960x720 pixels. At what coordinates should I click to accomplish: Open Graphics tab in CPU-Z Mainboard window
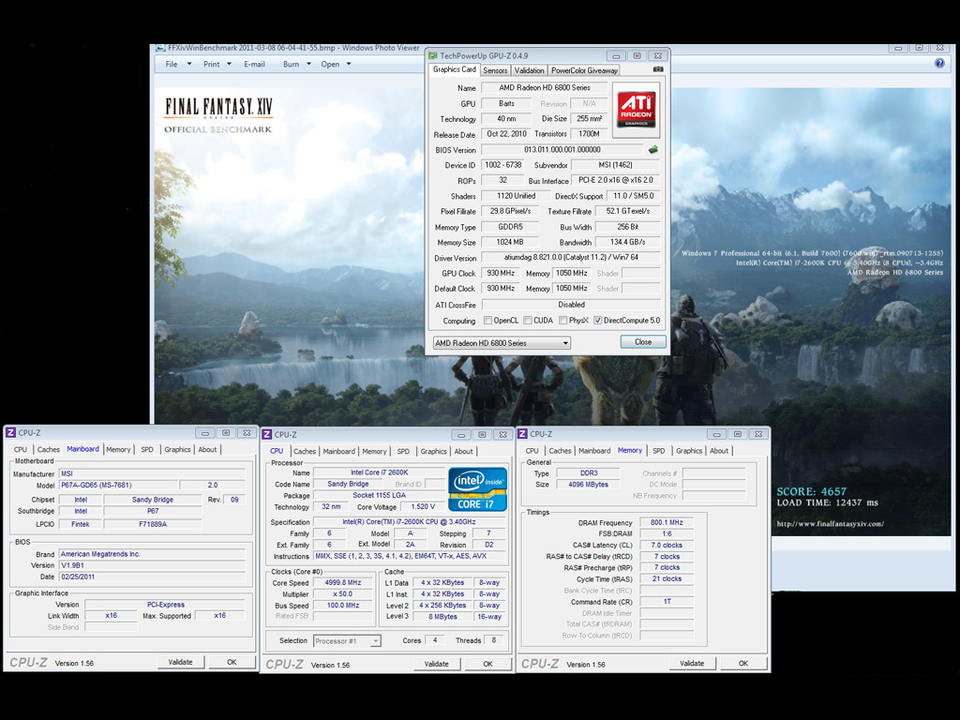click(x=177, y=449)
